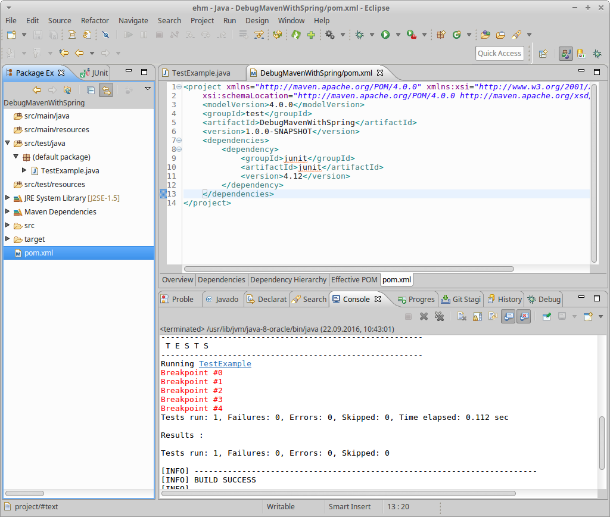Switch to the TestExample.java editor tab

click(x=200, y=73)
